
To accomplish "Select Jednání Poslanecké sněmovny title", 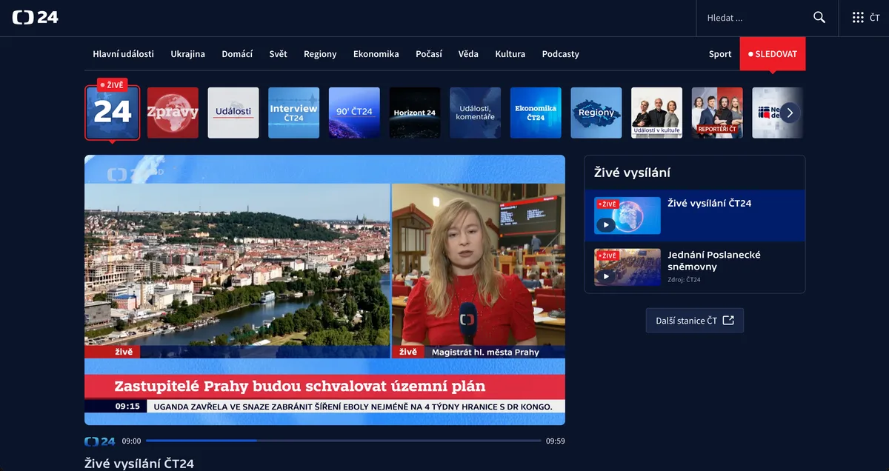I will coord(714,261).
